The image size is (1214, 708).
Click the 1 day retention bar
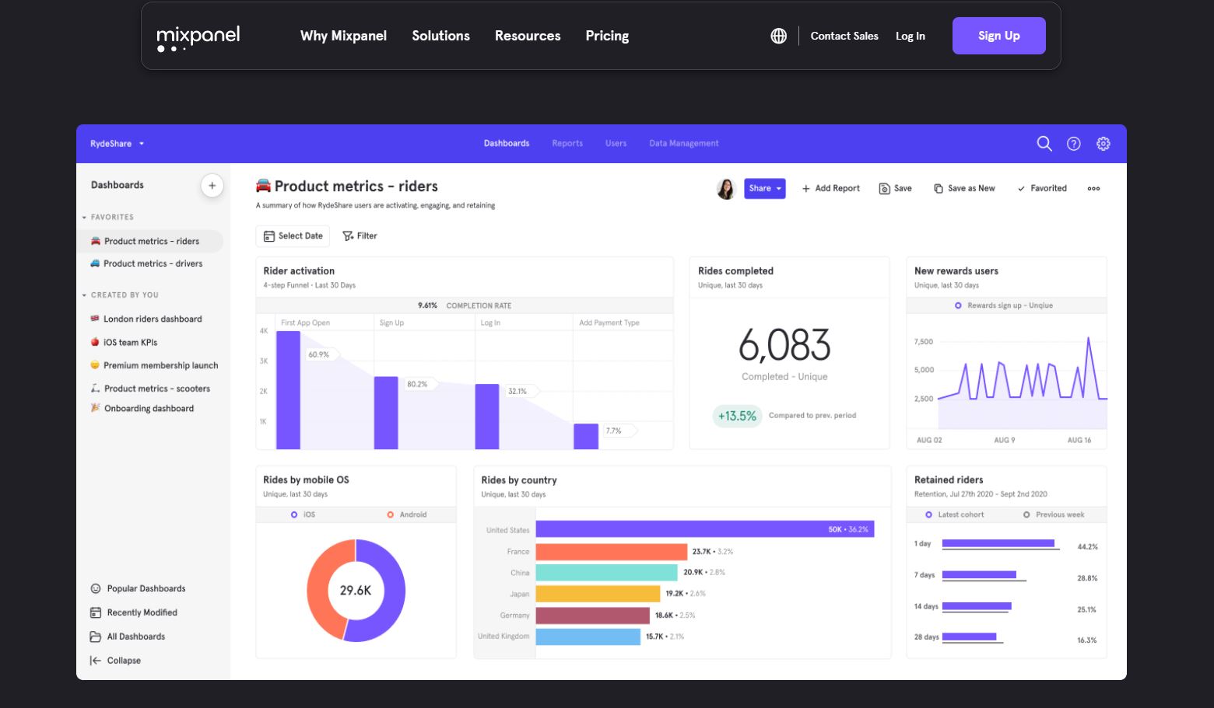coord(998,543)
